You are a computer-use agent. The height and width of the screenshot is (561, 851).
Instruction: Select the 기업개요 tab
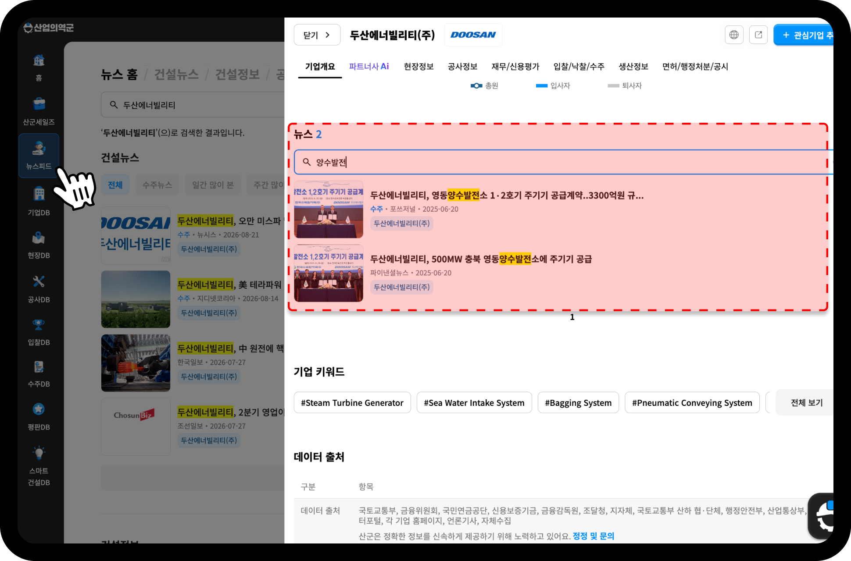320,67
